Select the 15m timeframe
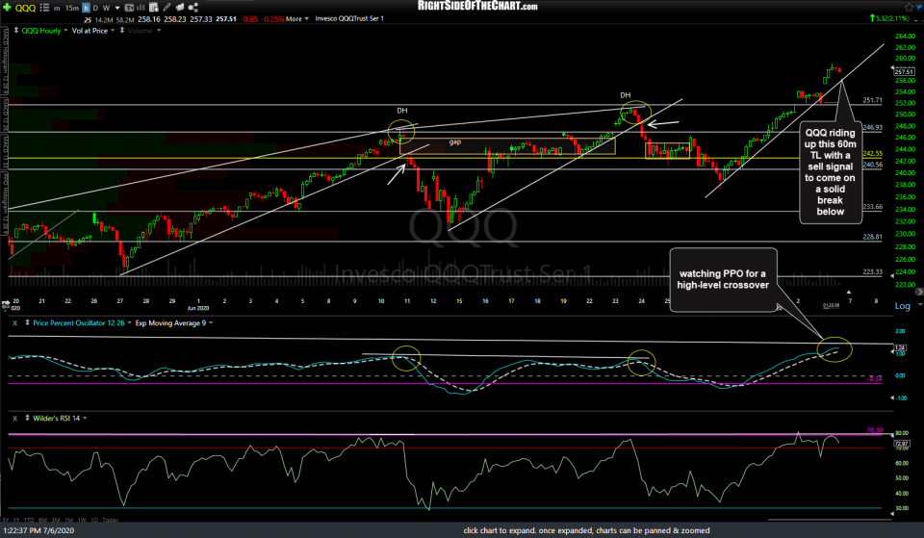The height and width of the screenshot is (538, 924). [x=72, y=8]
